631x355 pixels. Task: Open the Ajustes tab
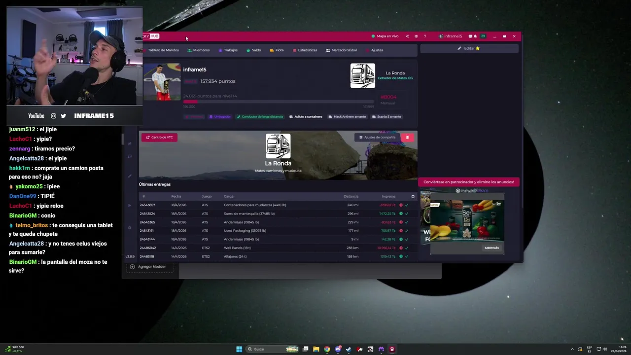coord(374,50)
